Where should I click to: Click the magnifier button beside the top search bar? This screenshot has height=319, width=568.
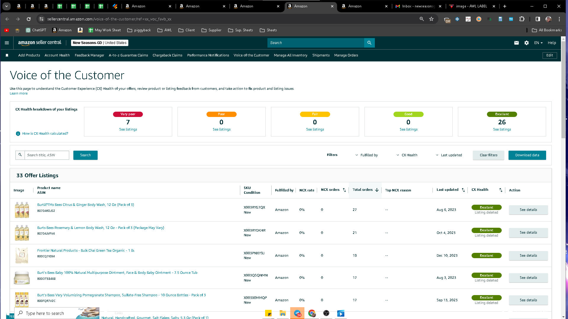tap(369, 43)
